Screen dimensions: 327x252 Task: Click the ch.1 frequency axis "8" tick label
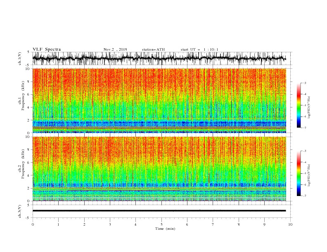pos(28,82)
